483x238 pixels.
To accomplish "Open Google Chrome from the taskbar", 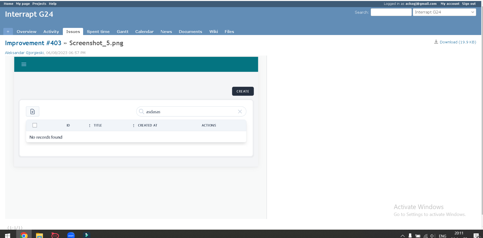I will pos(24,235).
